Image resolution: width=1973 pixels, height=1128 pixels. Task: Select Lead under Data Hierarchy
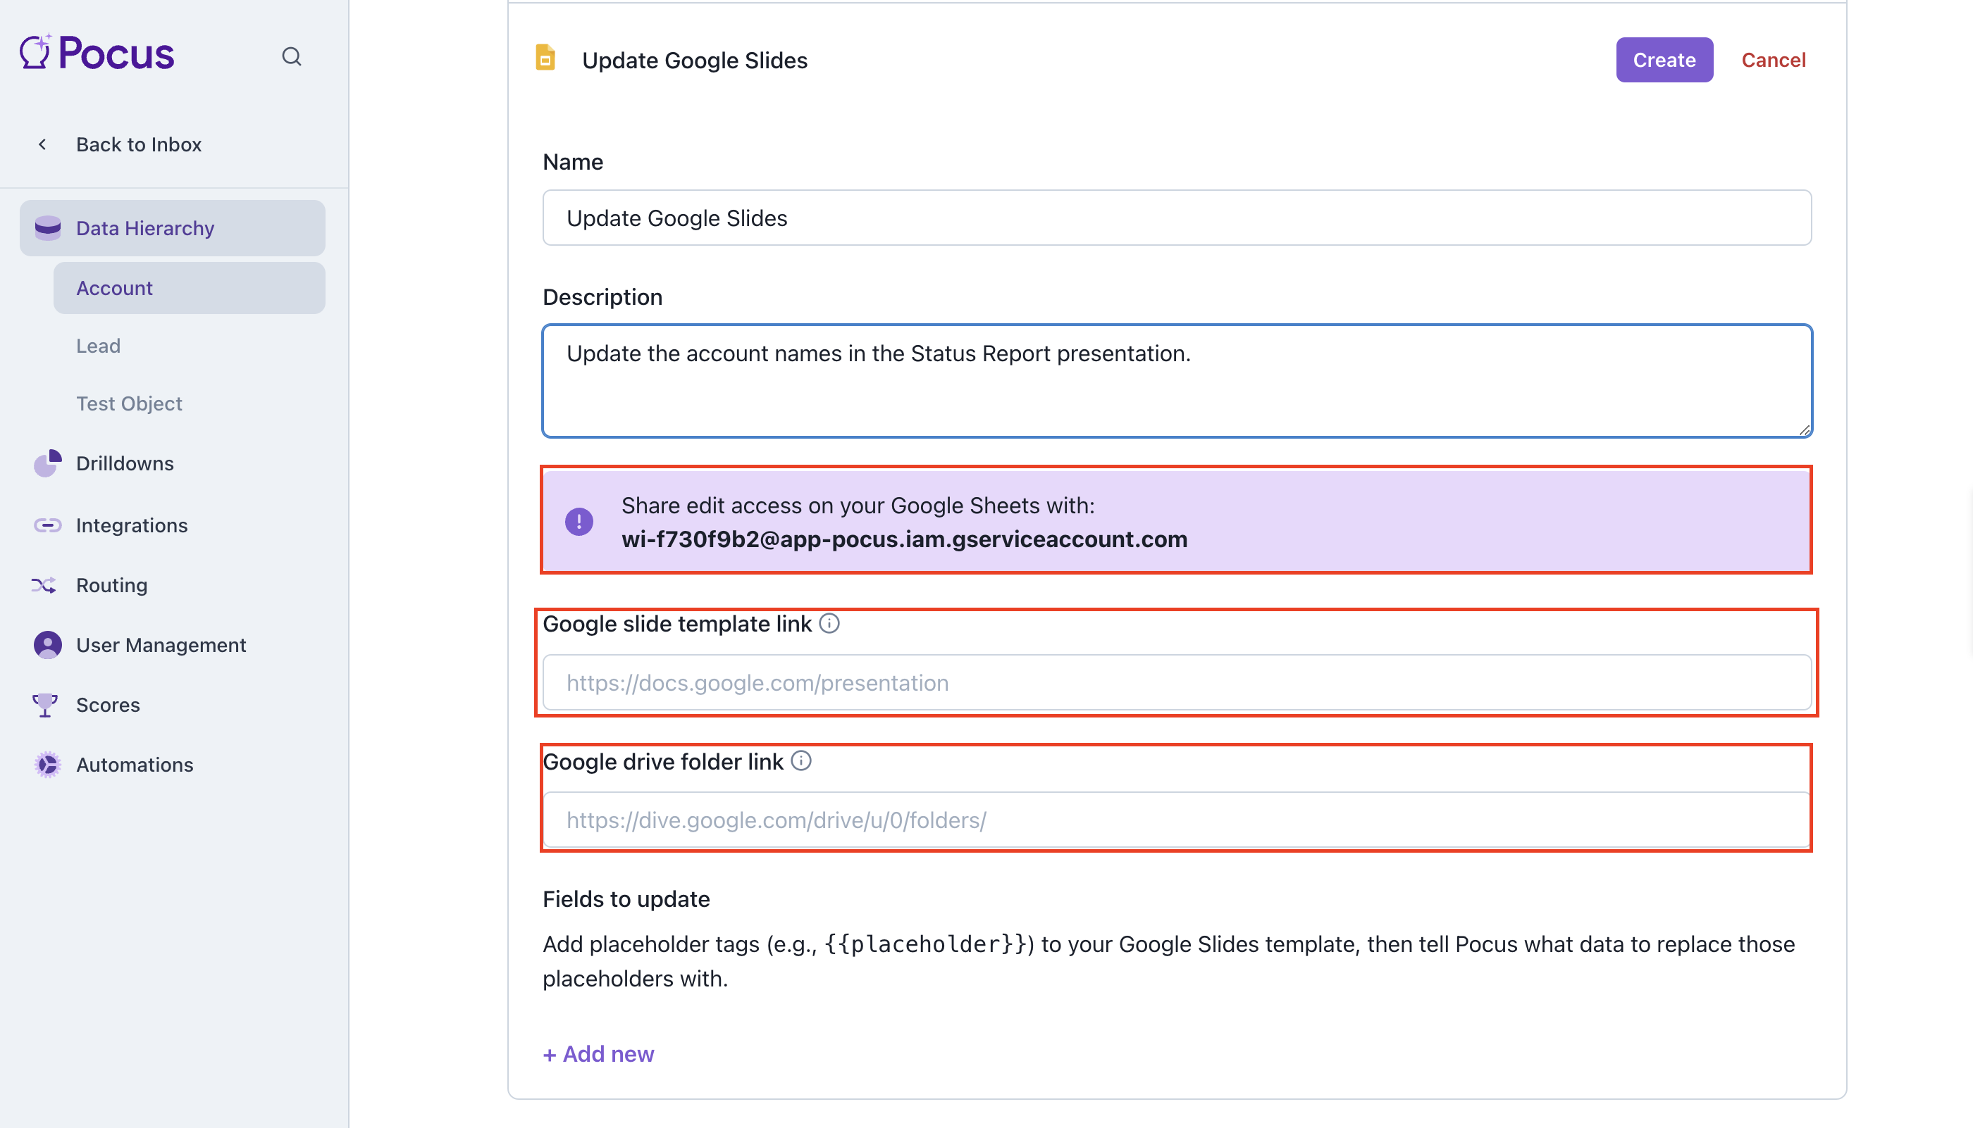point(99,346)
